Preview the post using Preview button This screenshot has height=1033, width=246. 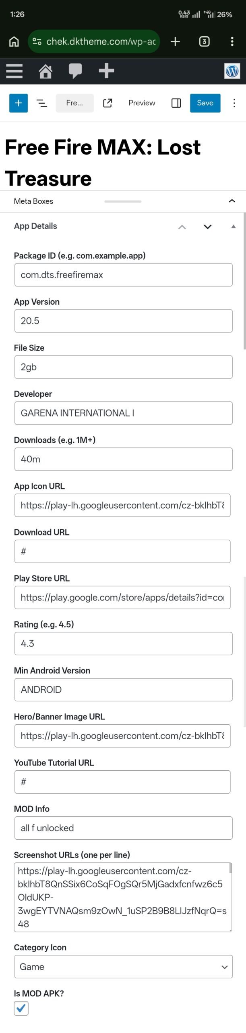[141, 103]
